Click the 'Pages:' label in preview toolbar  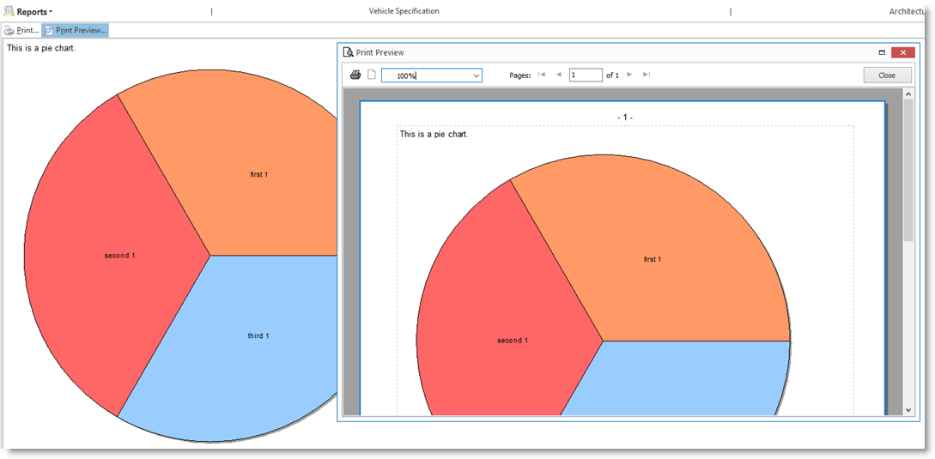click(x=520, y=75)
